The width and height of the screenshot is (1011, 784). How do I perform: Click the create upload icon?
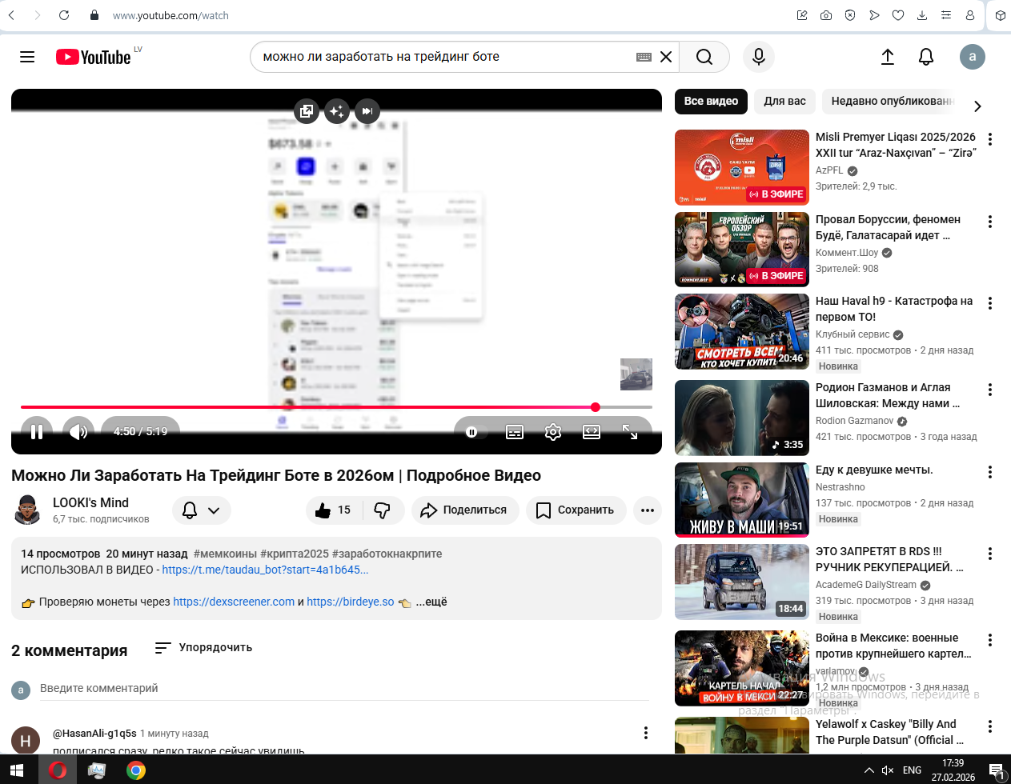pos(887,57)
